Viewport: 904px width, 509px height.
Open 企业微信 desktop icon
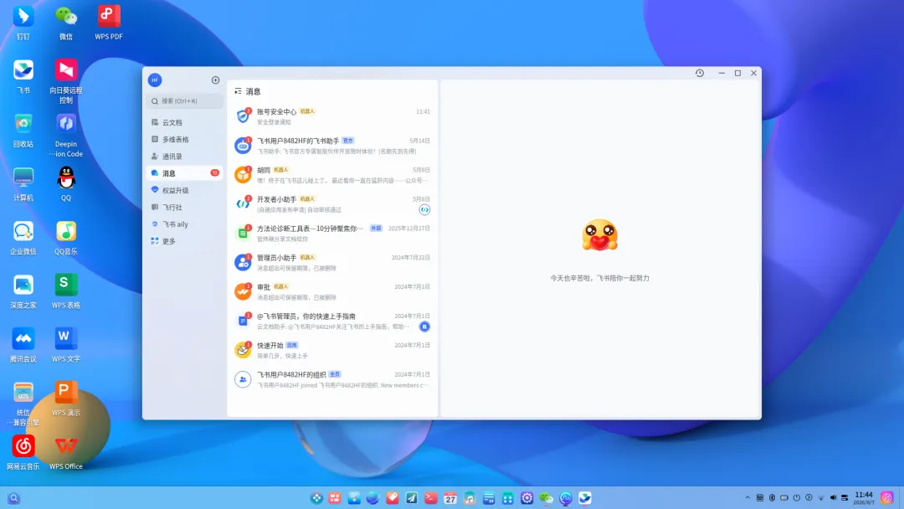point(23,238)
